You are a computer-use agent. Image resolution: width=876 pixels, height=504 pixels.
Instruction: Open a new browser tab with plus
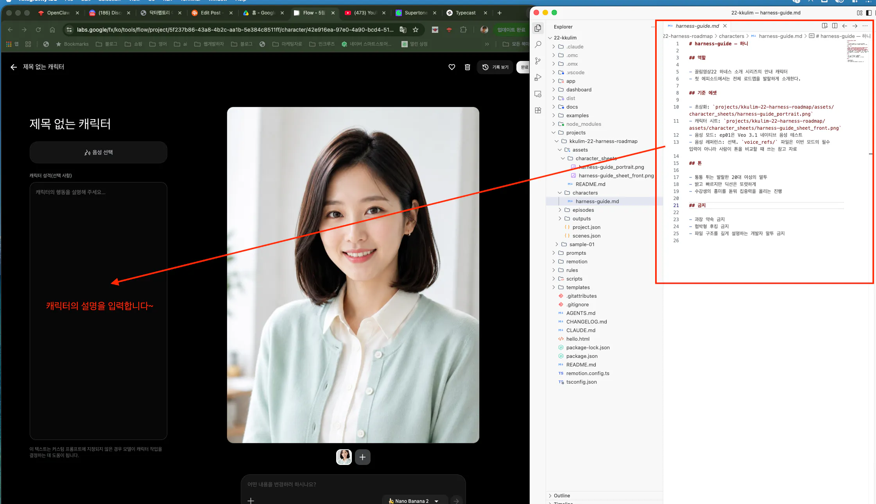pyautogui.click(x=499, y=13)
